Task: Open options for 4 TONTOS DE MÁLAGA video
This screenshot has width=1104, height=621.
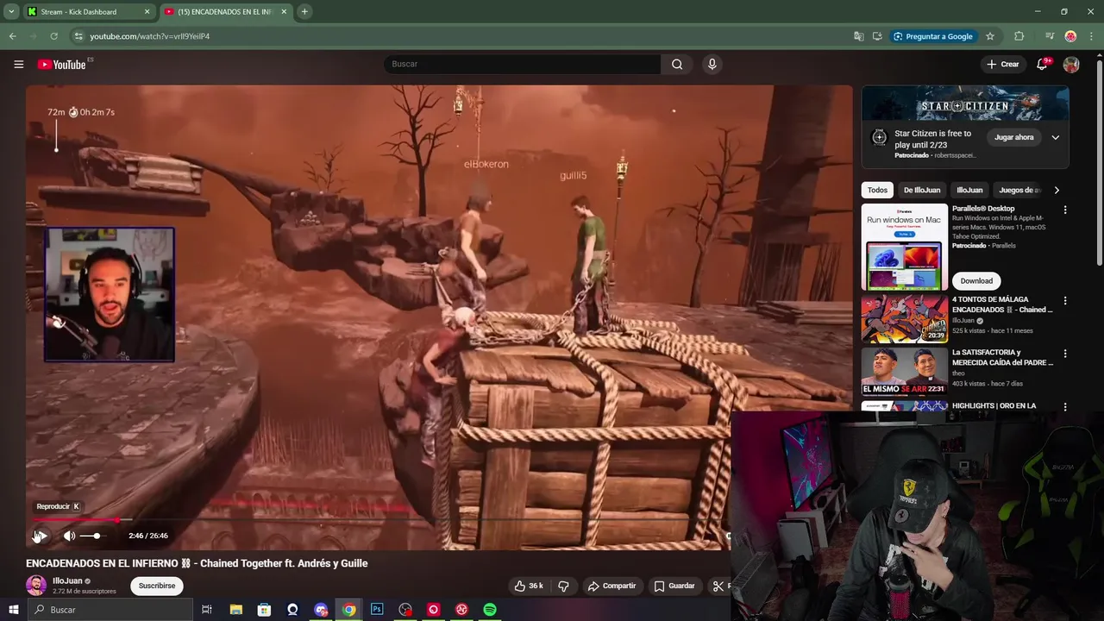Action: pyautogui.click(x=1065, y=301)
